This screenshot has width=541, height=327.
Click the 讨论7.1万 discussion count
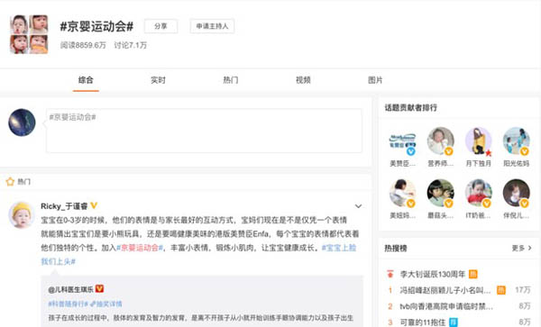131,45
